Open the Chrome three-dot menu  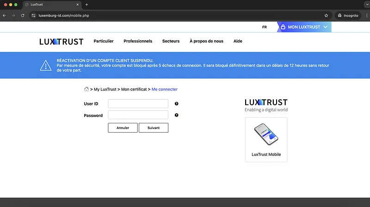pyautogui.click(x=367, y=16)
